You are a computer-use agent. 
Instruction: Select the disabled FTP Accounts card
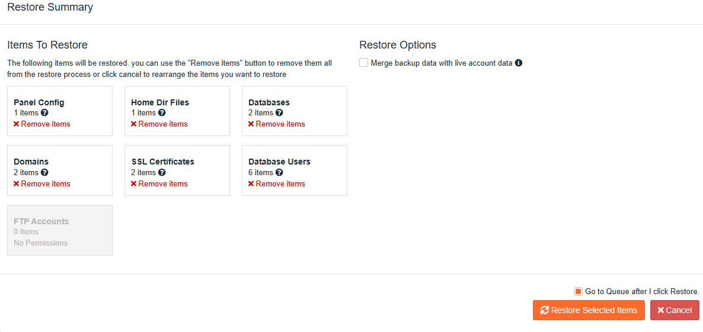pos(59,230)
